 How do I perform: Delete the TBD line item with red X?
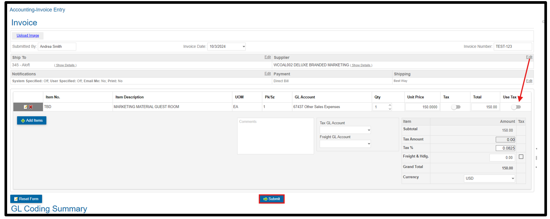tap(31, 107)
